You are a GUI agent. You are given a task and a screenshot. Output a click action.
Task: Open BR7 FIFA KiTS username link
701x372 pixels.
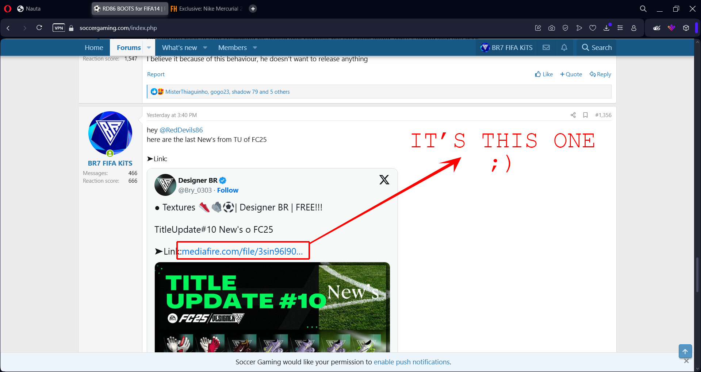pos(110,163)
